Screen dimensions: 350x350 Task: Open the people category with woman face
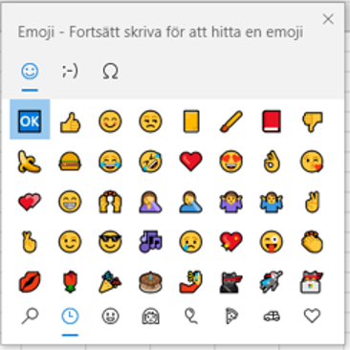pos(150,317)
